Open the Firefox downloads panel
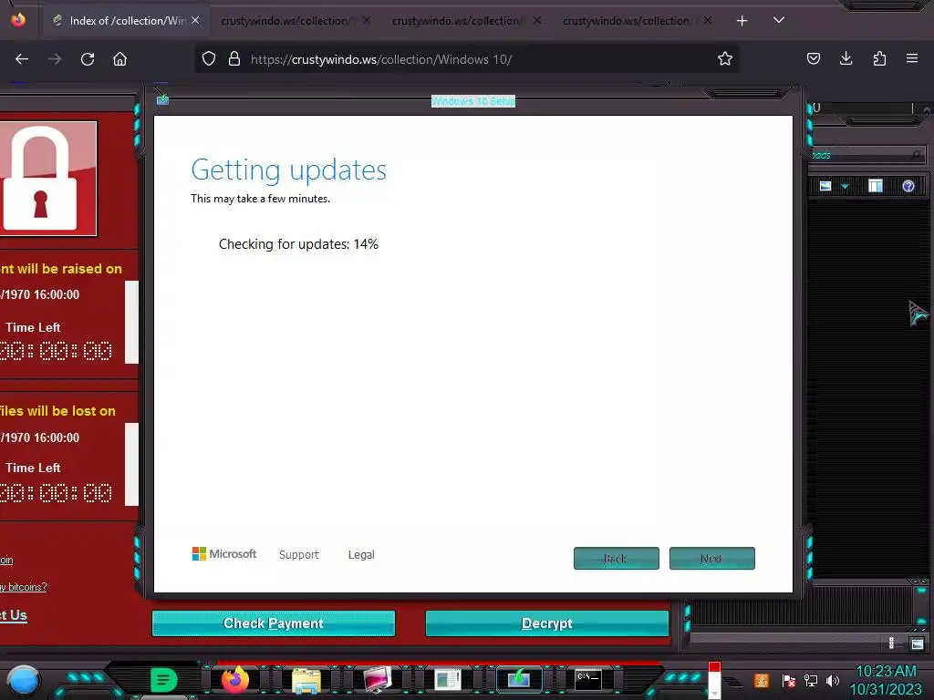Viewport: 934px width, 700px height. [846, 59]
